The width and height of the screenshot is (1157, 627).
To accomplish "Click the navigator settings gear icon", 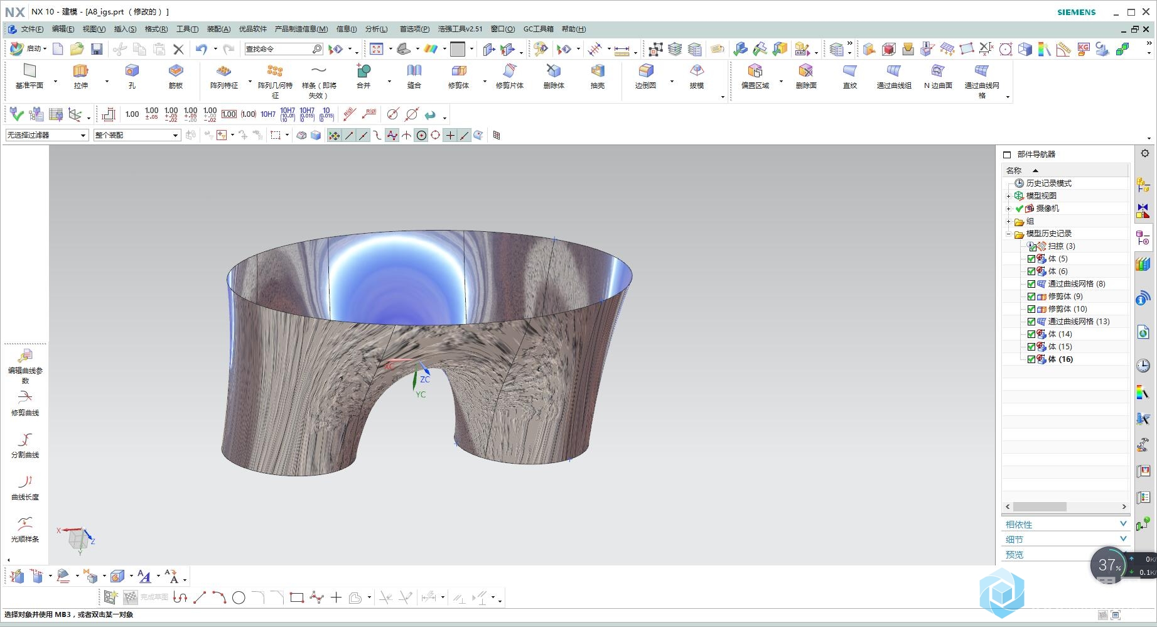I will 1145,154.
